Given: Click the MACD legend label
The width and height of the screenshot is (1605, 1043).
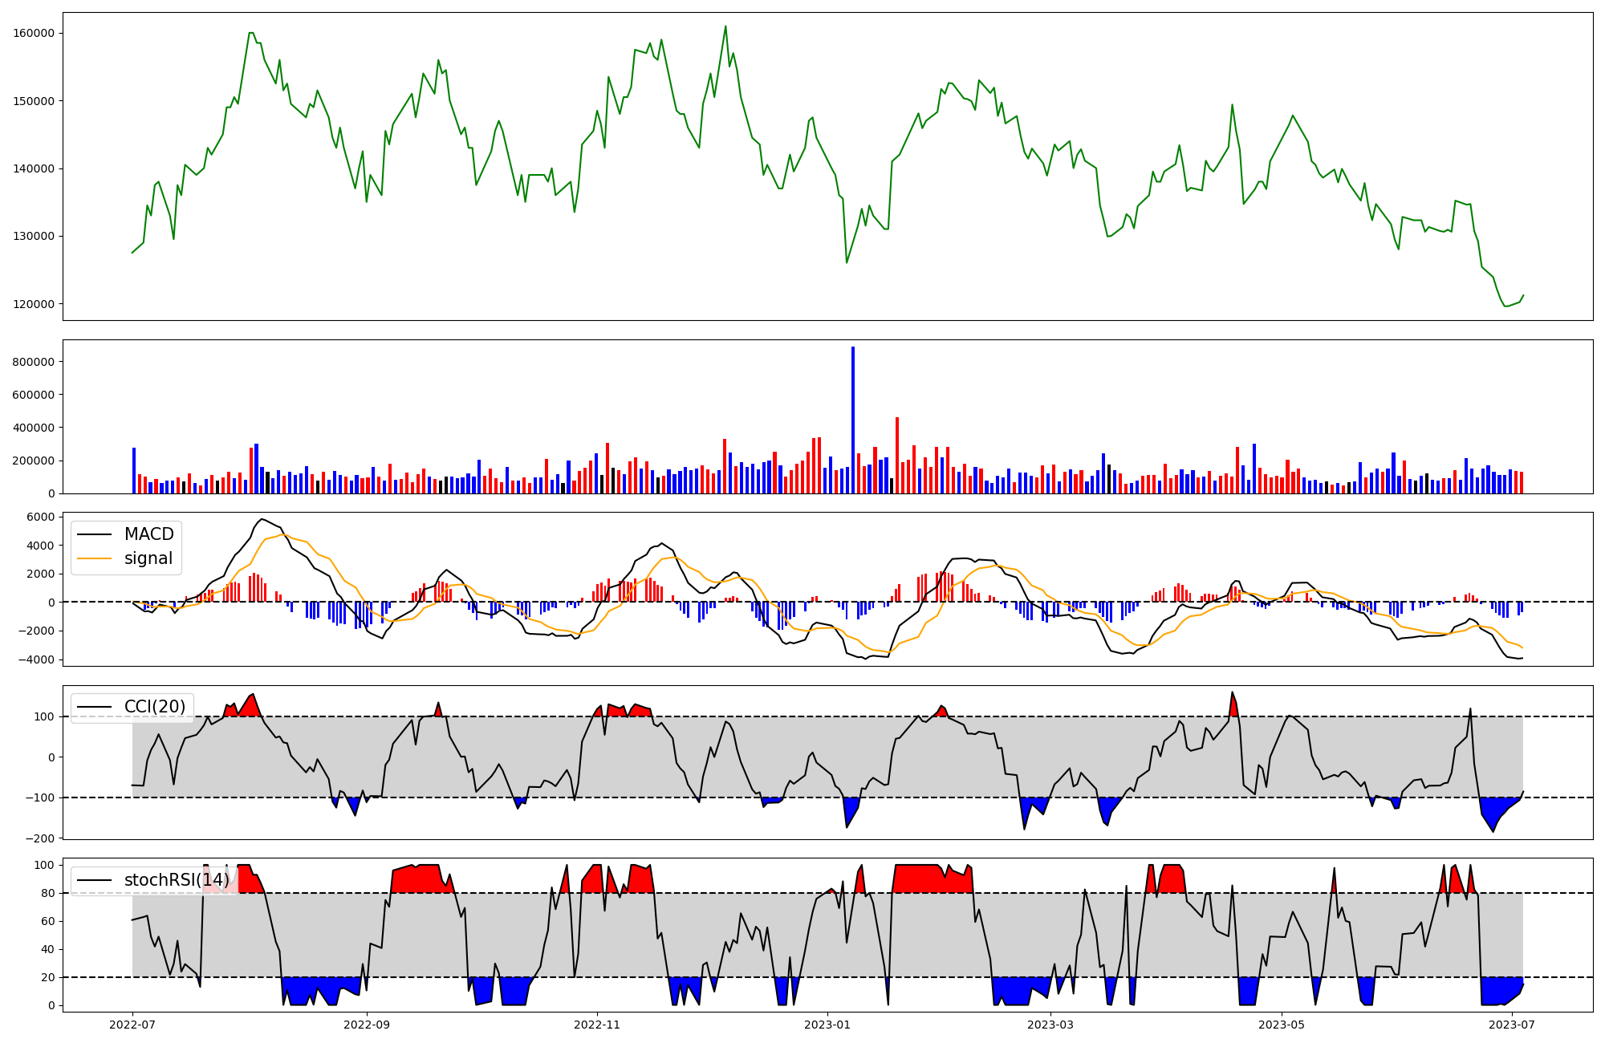Looking at the screenshot, I should [148, 534].
